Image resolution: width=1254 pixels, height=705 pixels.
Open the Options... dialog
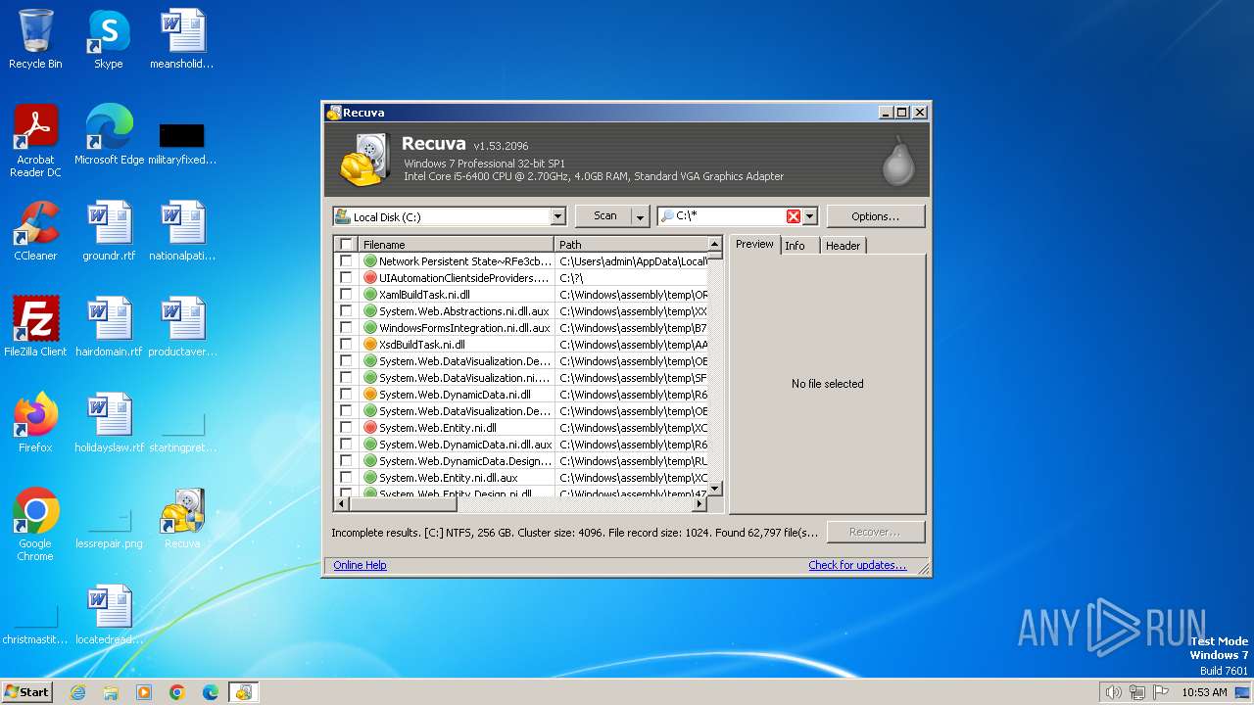point(876,216)
